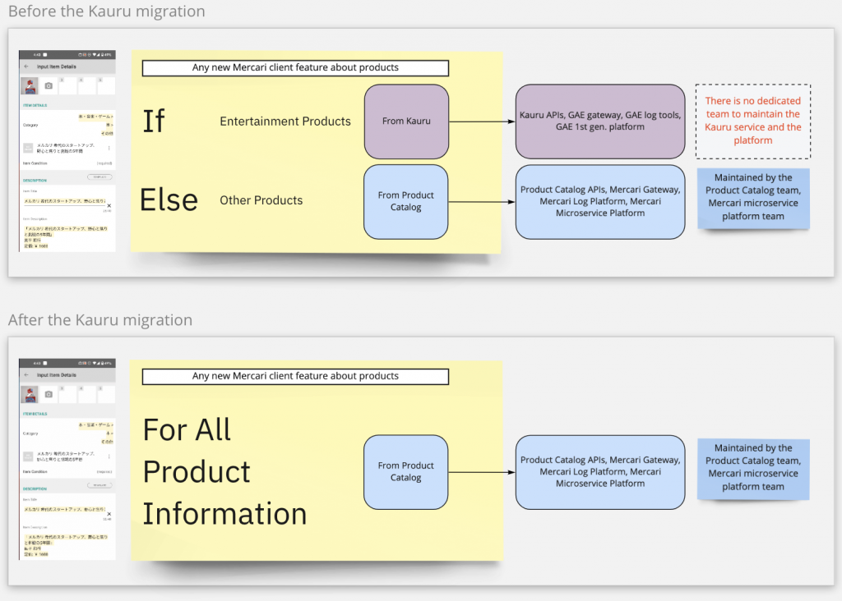Open Item Condition row in Before-migration phone
This screenshot has width=842, height=601.
(67, 163)
